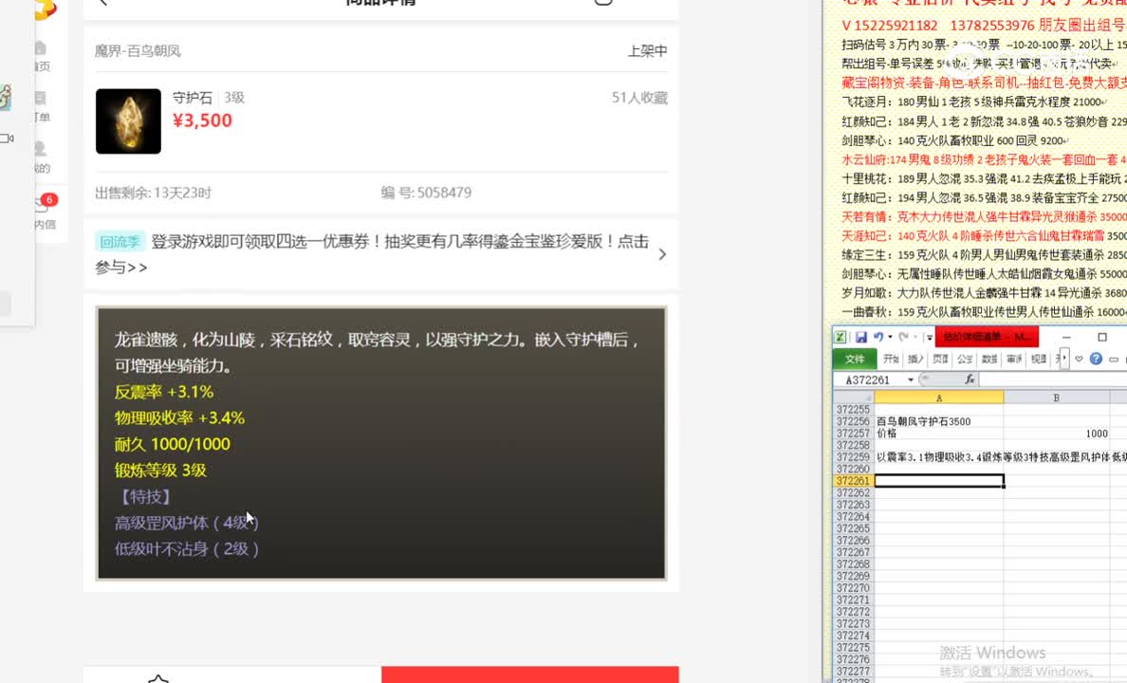Minimize the ribbon-level workbook window icon

1114,359
